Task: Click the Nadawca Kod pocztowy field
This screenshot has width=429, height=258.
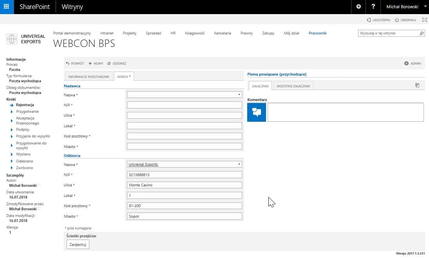Action: point(185,136)
